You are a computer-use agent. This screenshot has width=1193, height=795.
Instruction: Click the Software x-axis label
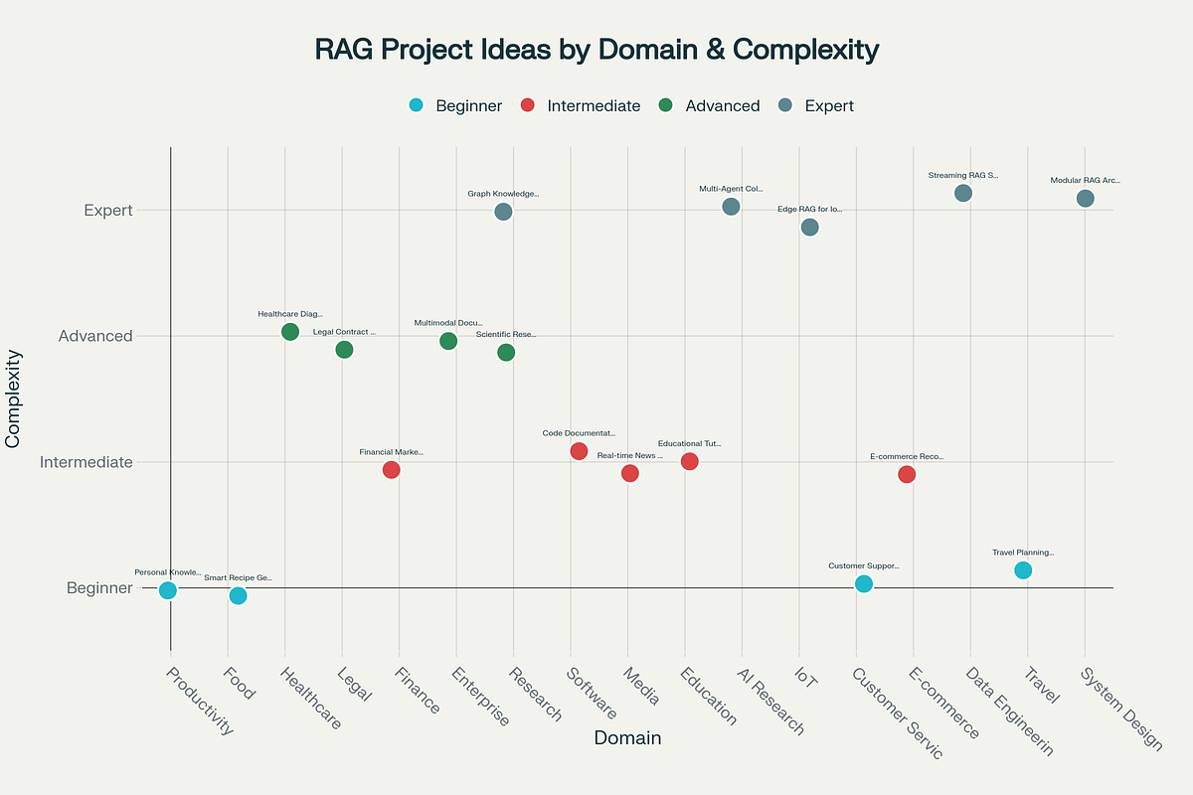point(591,693)
